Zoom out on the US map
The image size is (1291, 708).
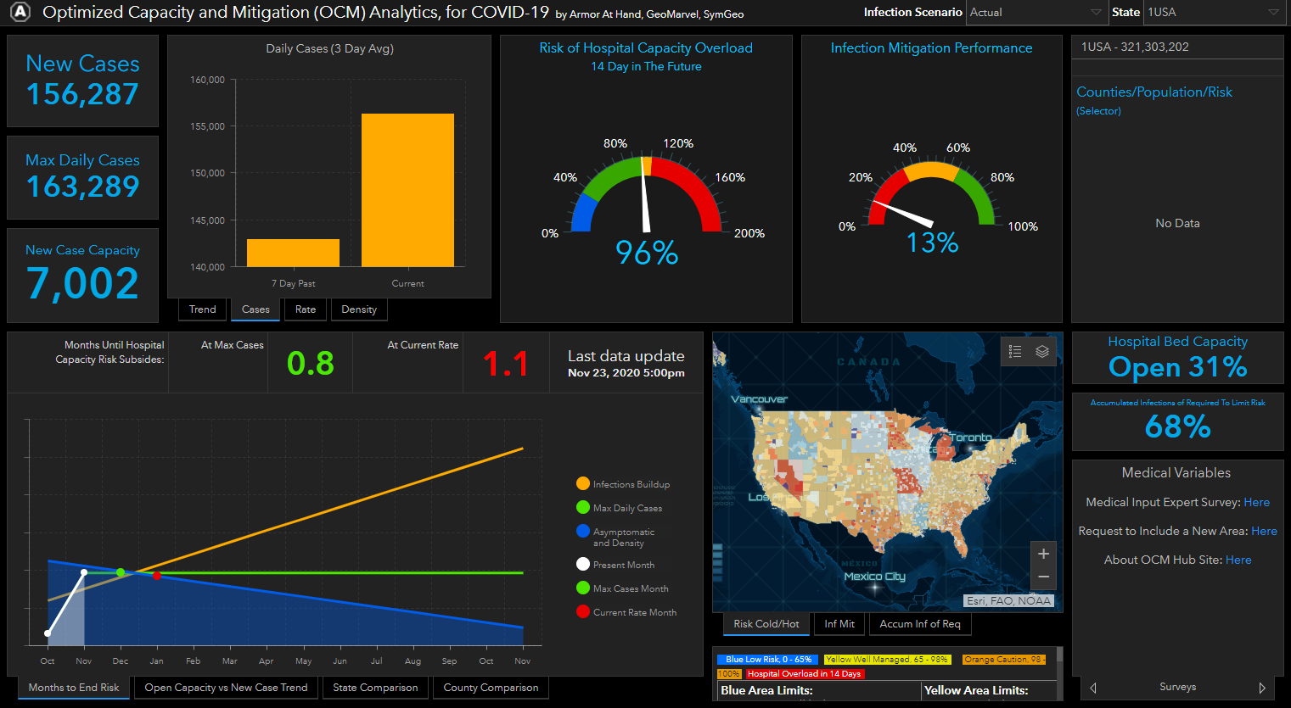point(1043,577)
